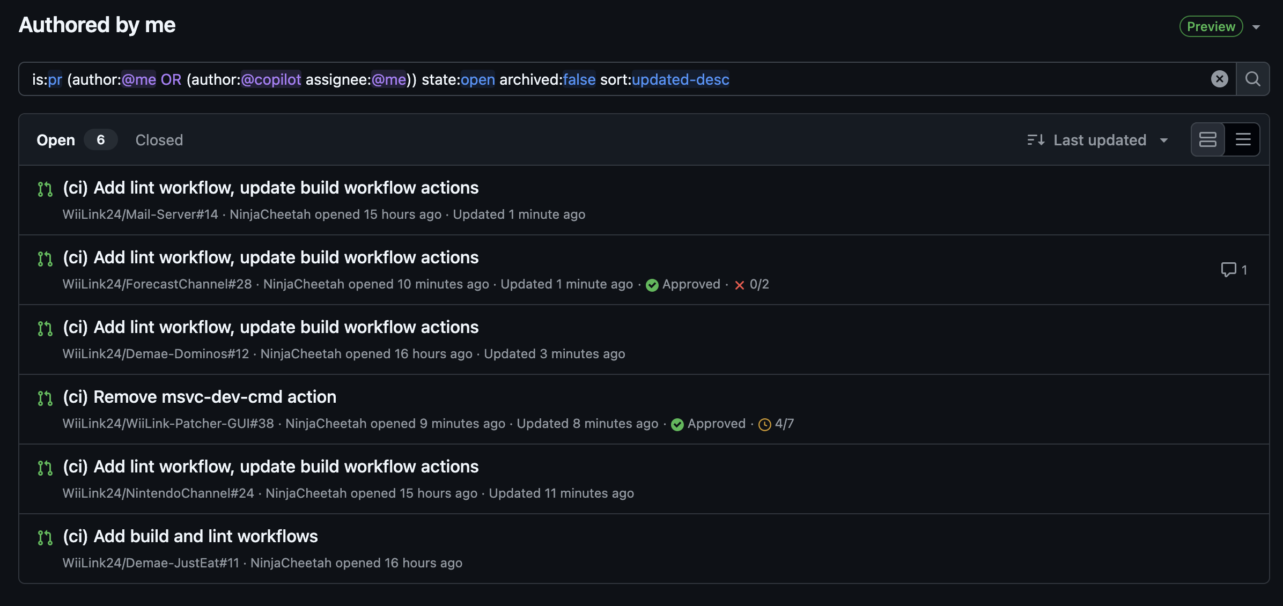The width and height of the screenshot is (1283, 606).
Task: Click the Approved checkmark on ForecastChannel#28
Action: pyautogui.click(x=652, y=285)
